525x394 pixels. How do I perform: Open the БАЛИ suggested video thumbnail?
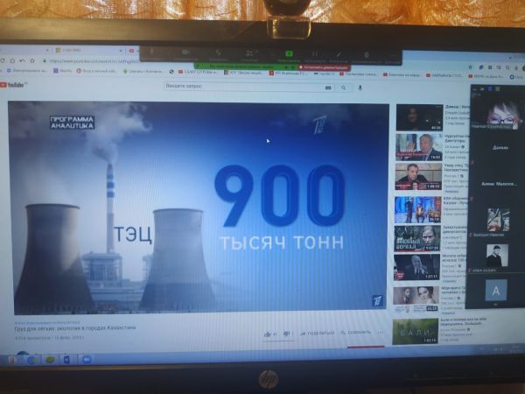(x=415, y=331)
